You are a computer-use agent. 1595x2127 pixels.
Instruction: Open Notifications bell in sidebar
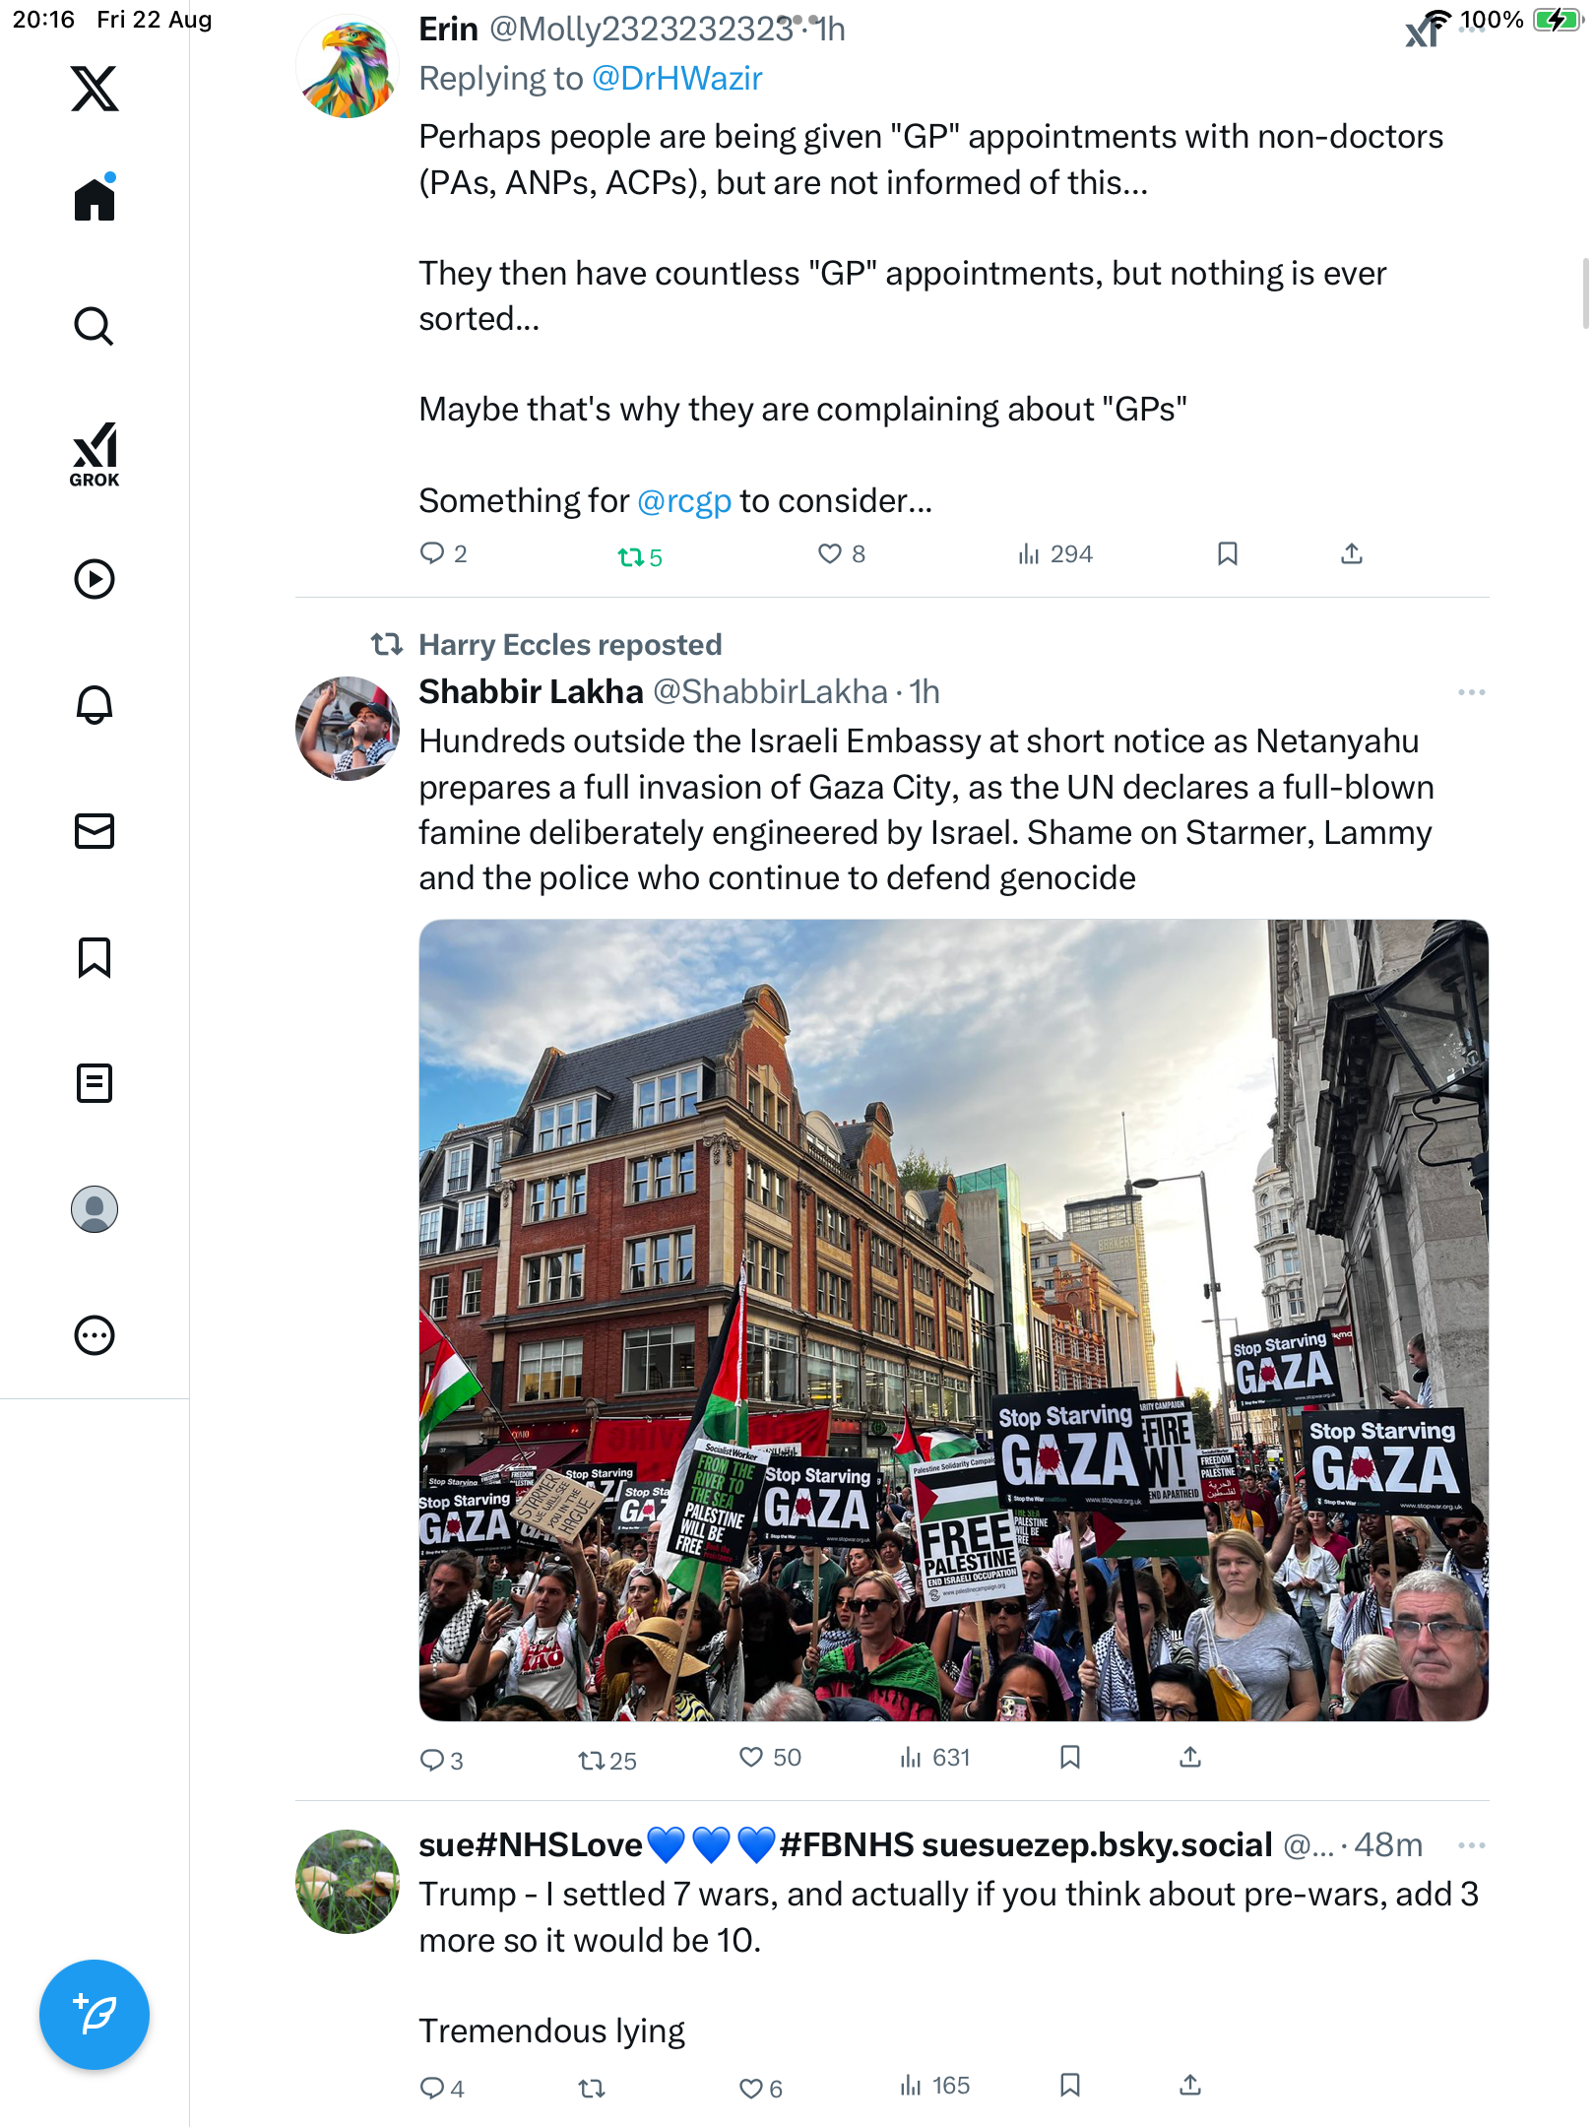95,705
